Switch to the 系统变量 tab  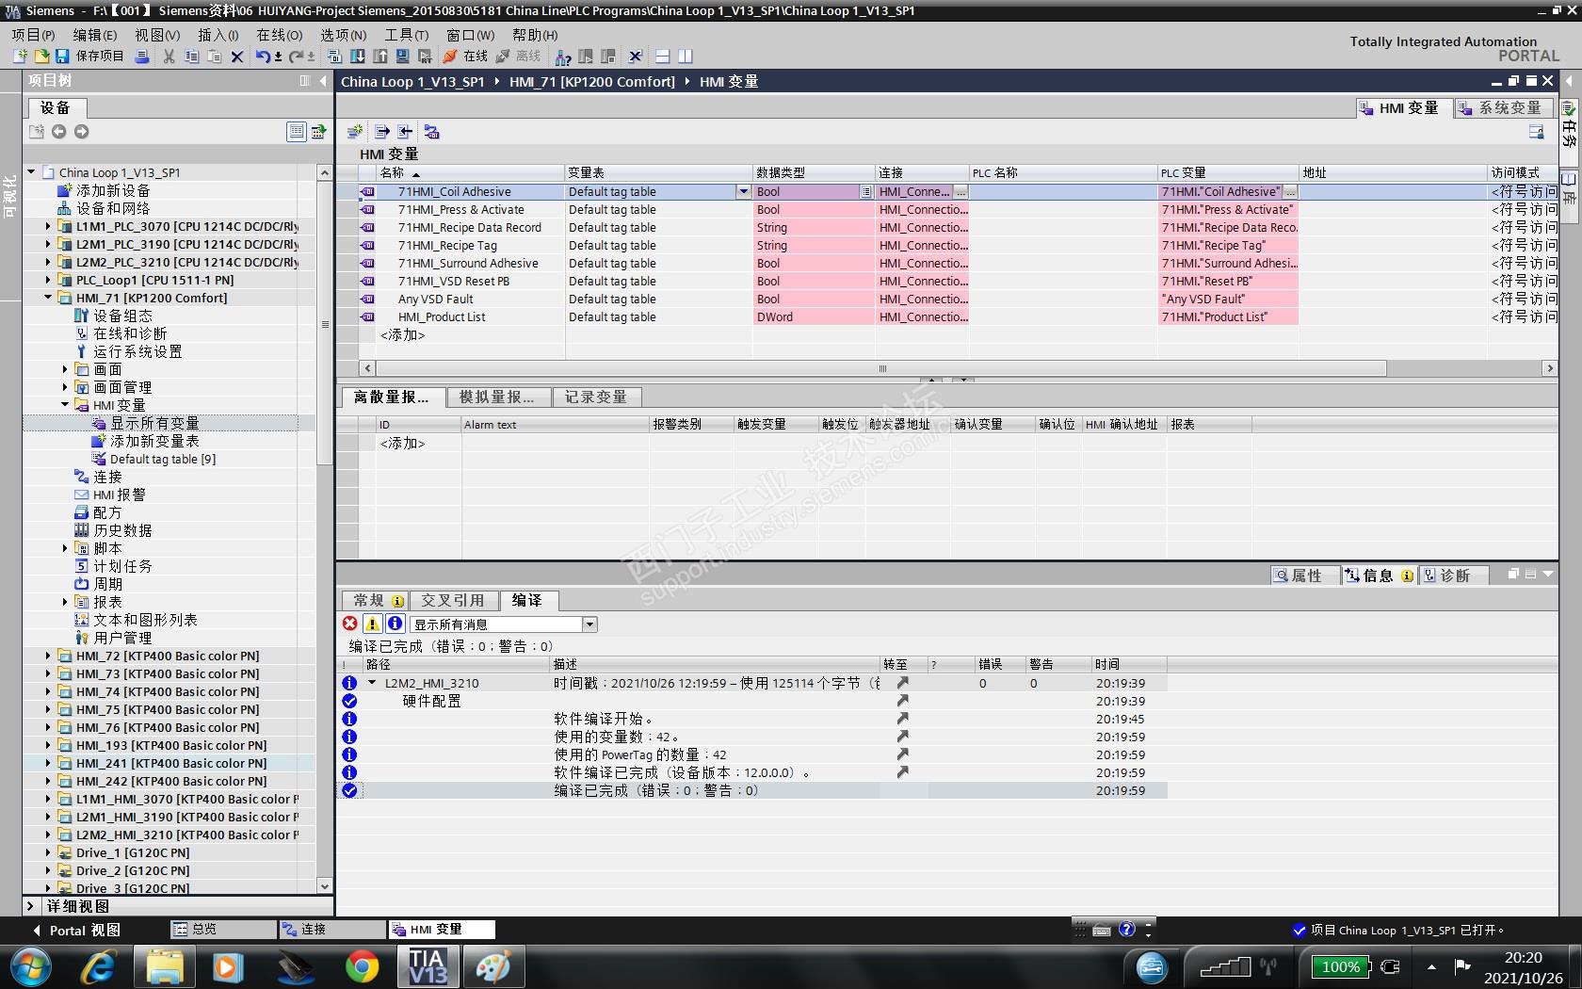point(1502,108)
